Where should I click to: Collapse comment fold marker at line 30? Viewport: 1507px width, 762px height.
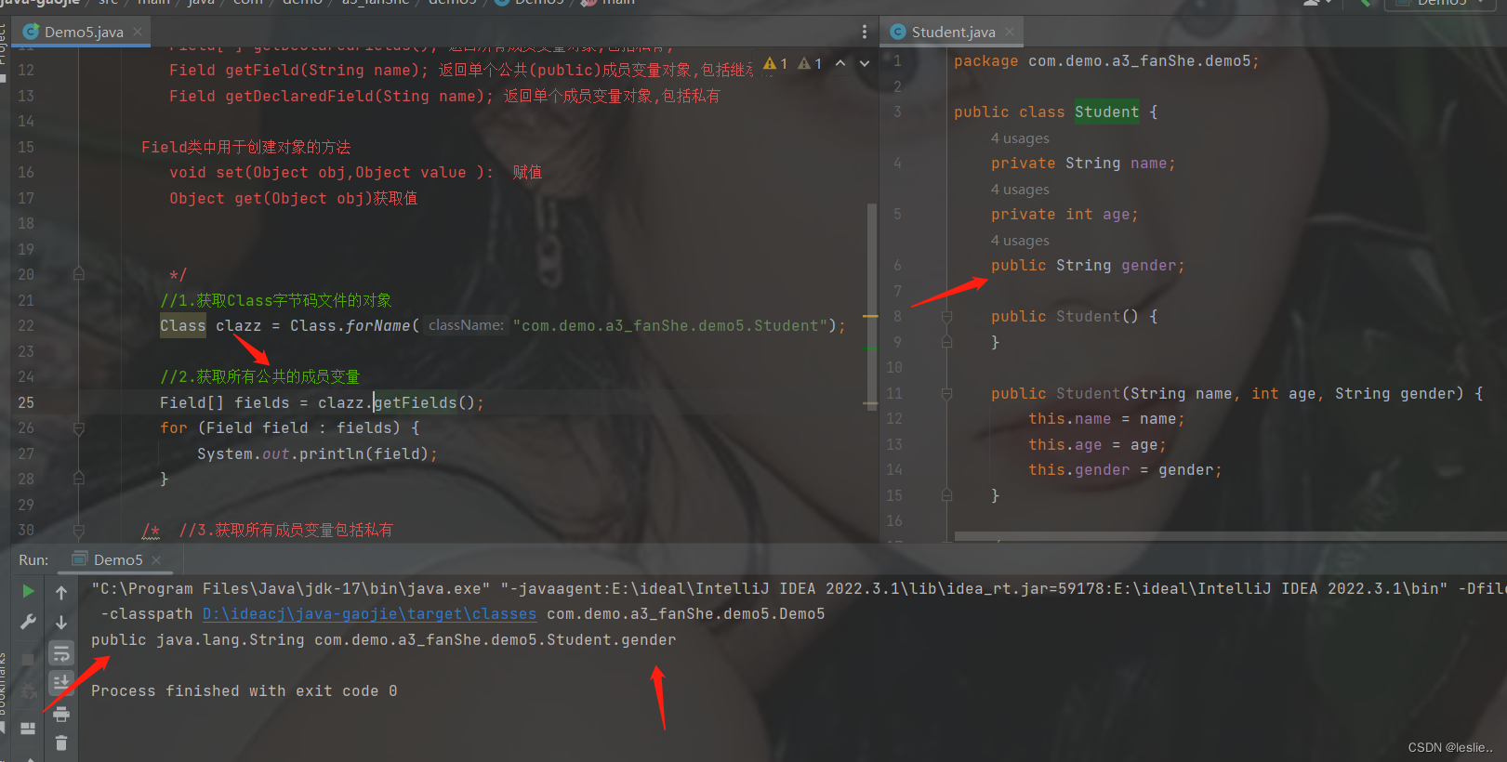pyautogui.click(x=79, y=531)
